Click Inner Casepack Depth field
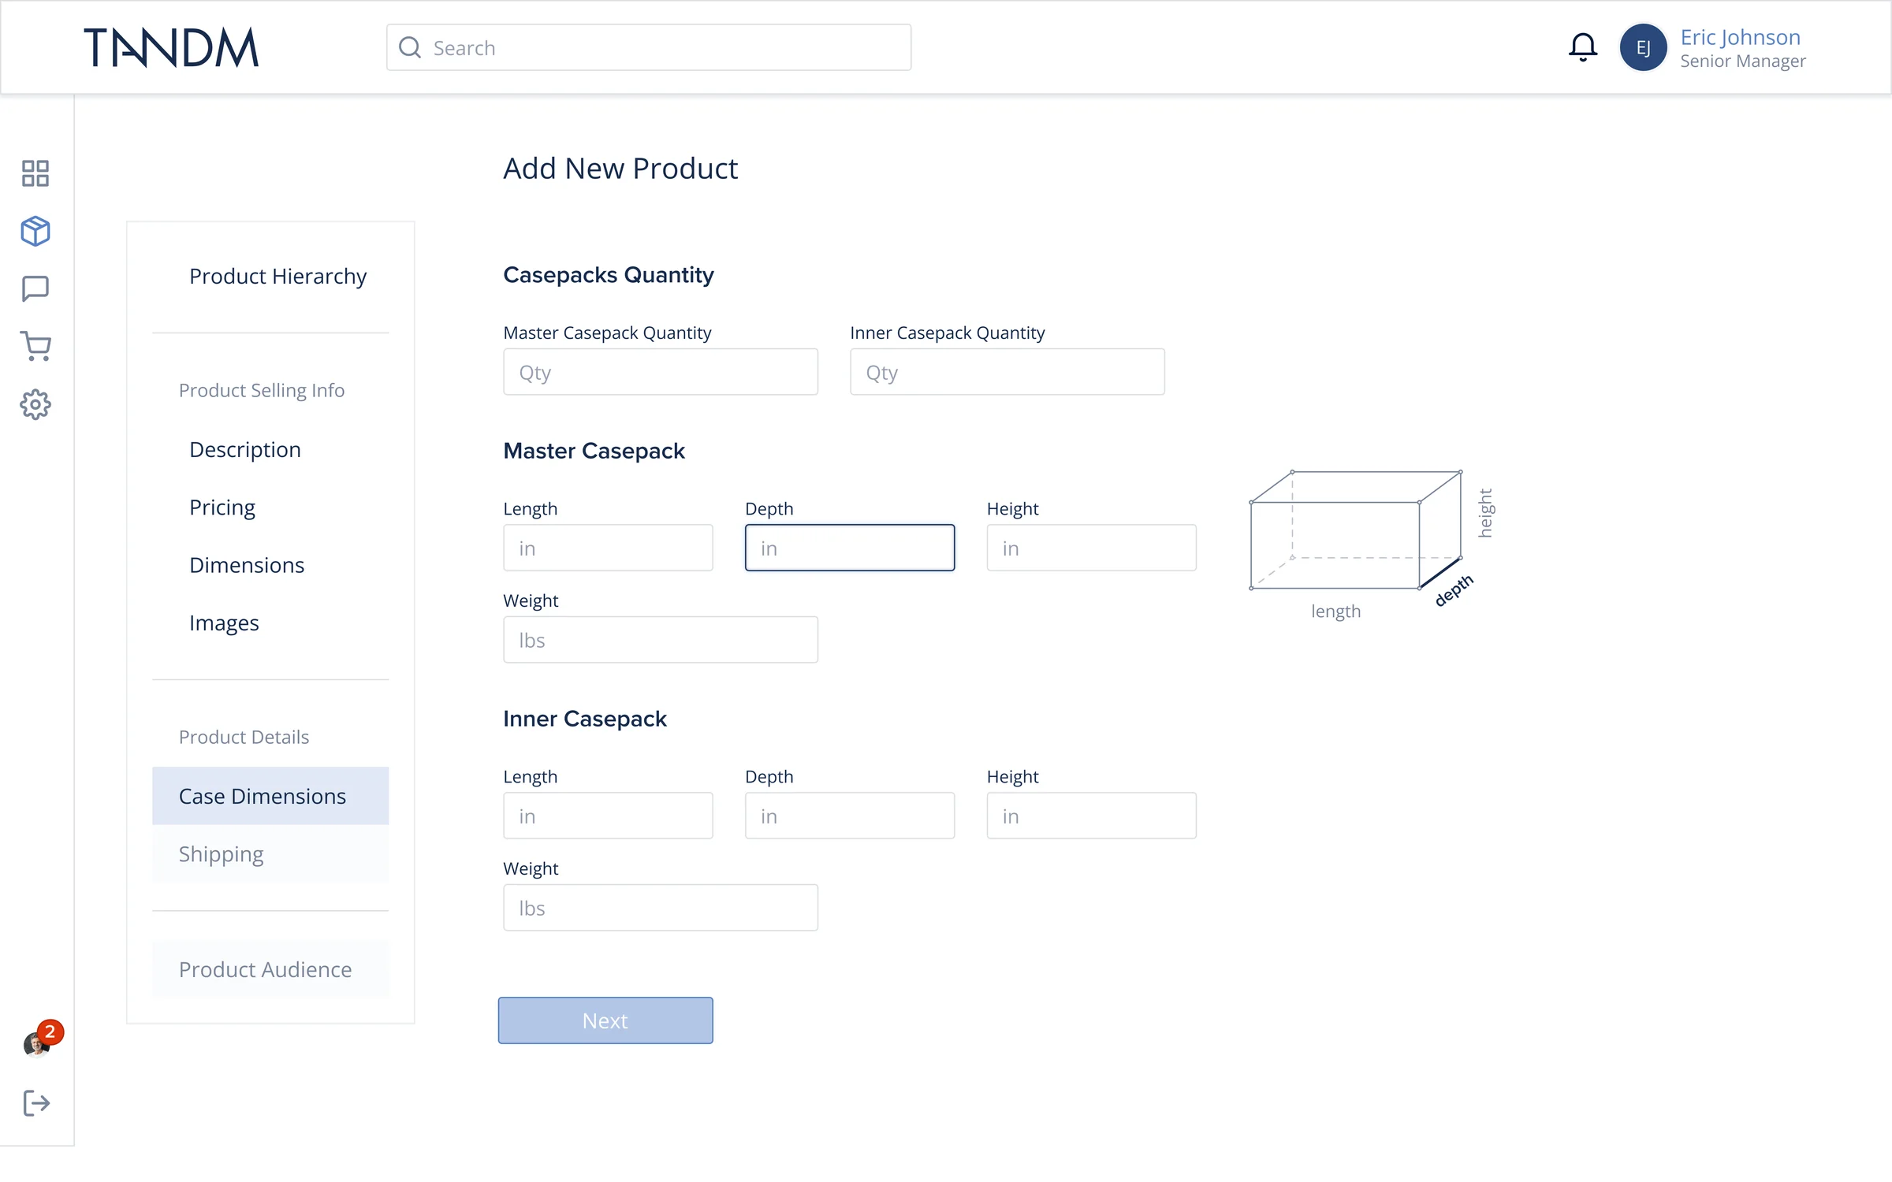 tap(850, 816)
